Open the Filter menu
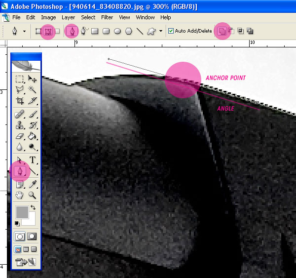The width and height of the screenshot is (296, 278). coord(107,17)
